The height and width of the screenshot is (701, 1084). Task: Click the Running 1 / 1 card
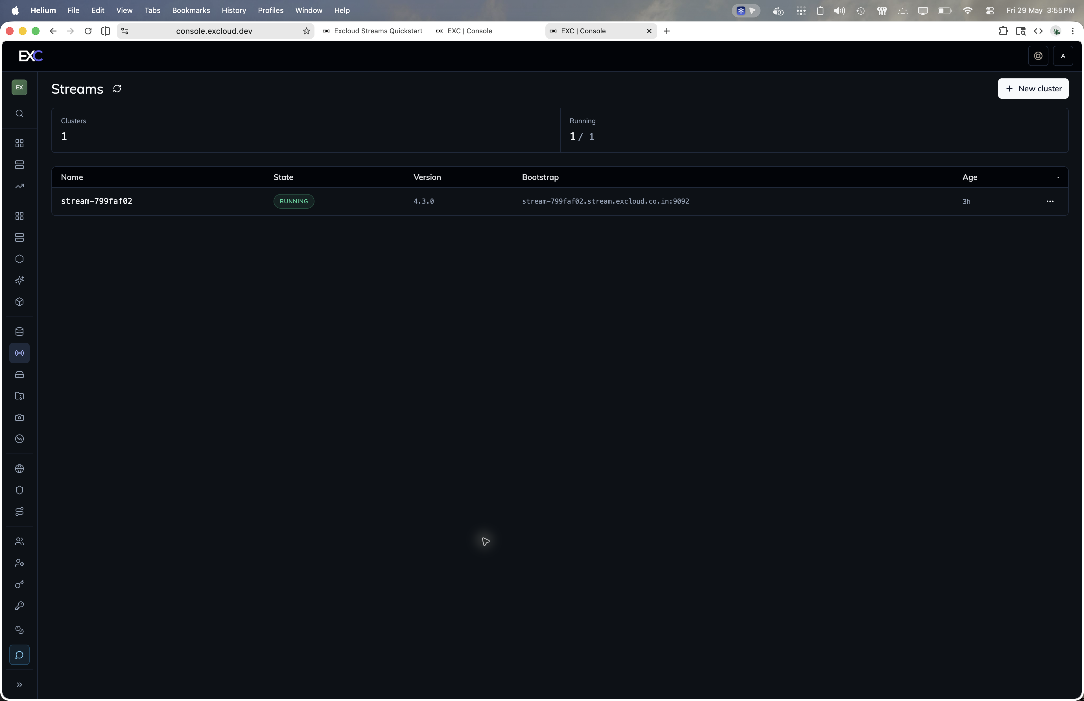pyautogui.click(x=814, y=130)
